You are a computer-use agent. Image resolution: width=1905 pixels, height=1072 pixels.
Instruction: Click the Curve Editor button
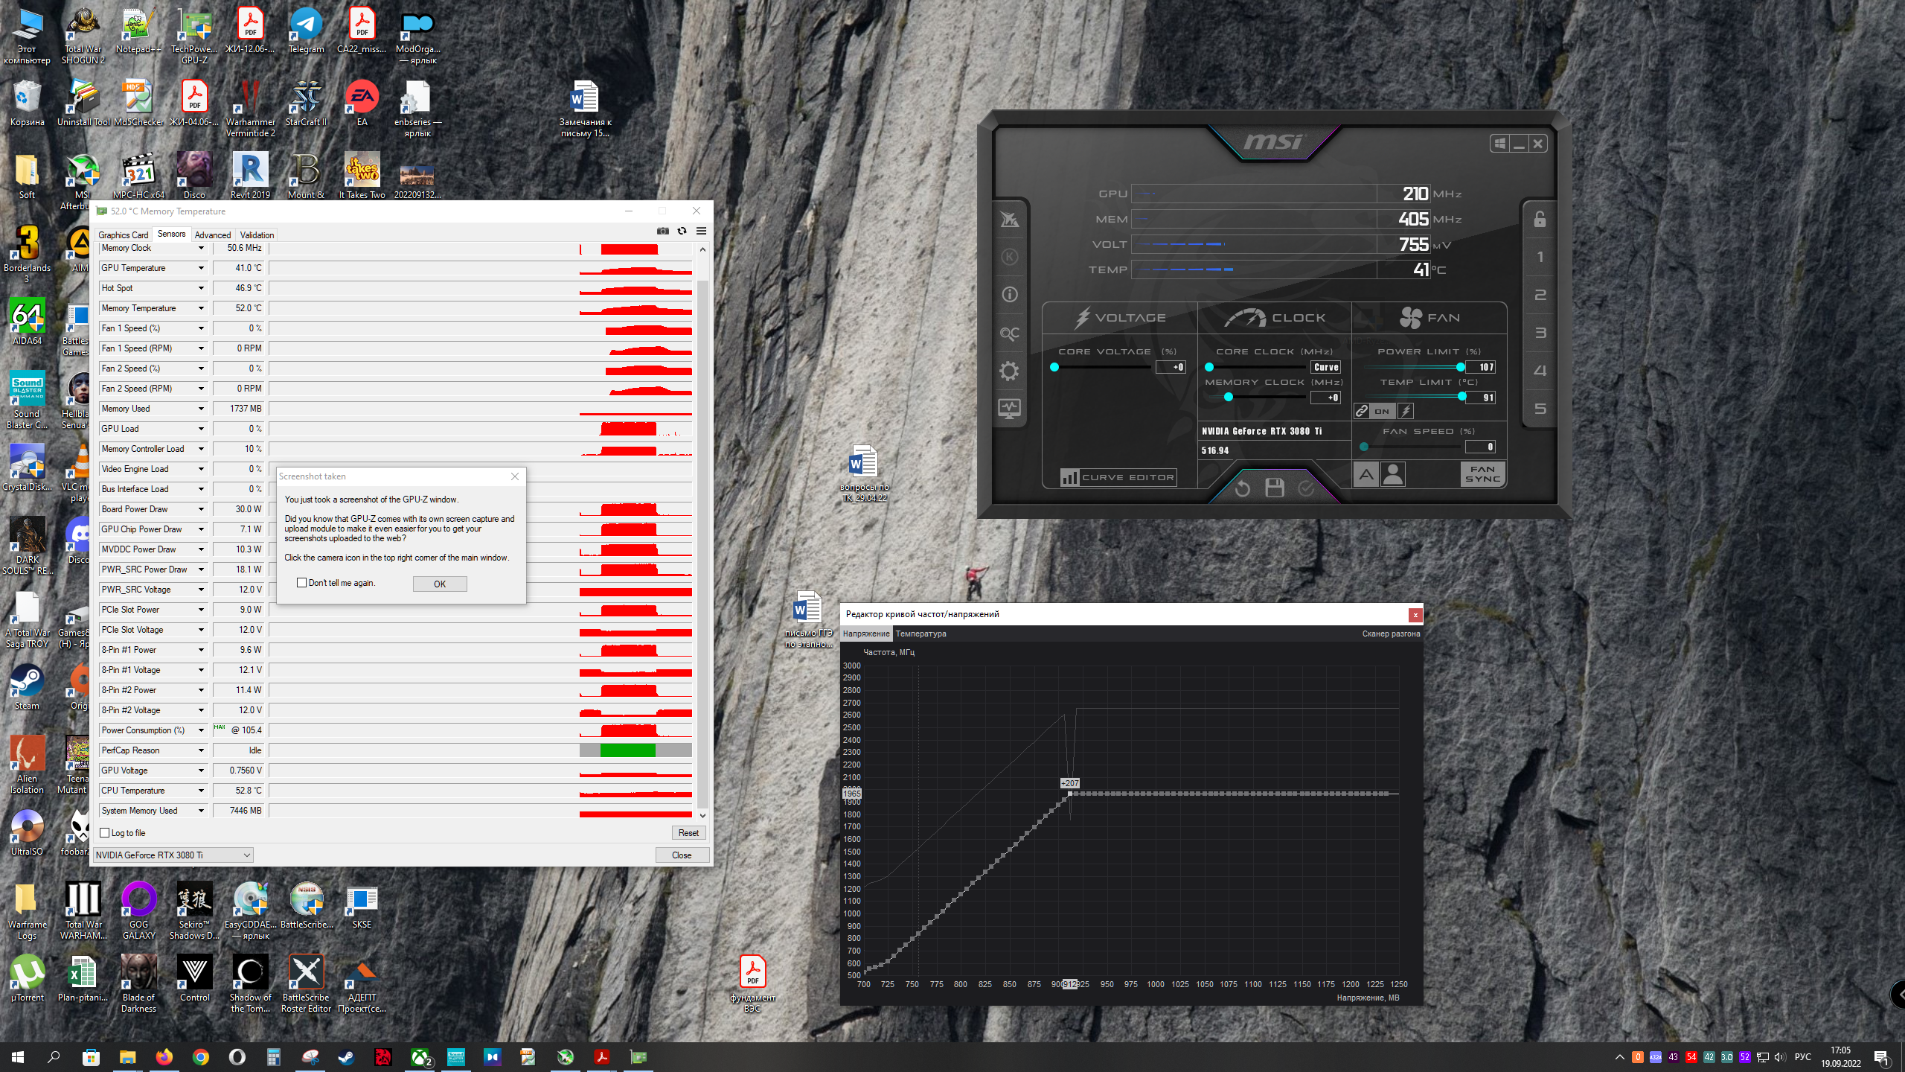1118,477
